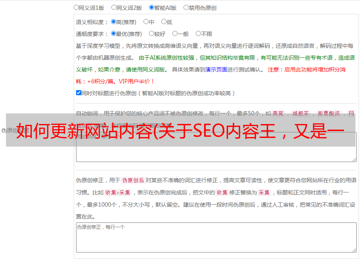Click the 自动锁词 textarea resize handle

[354, 159]
